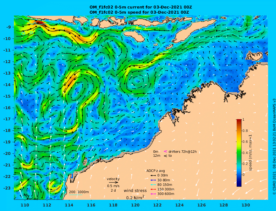Click the CSIRO OceanMAPS copyright text
276x211 pixels.
(274, 147)
